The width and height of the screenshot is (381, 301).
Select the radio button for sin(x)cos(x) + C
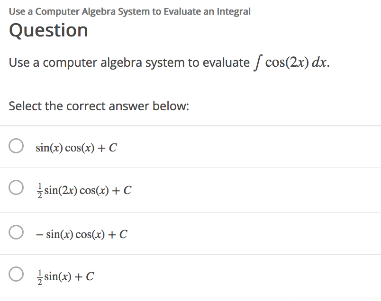pos(16,146)
